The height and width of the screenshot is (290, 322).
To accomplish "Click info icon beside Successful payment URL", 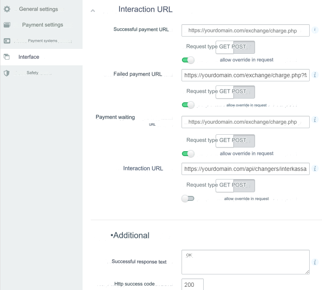I will pyautogui.click(x=315, y=30).
